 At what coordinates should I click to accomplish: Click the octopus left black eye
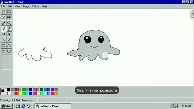click(x=88, y=39)
